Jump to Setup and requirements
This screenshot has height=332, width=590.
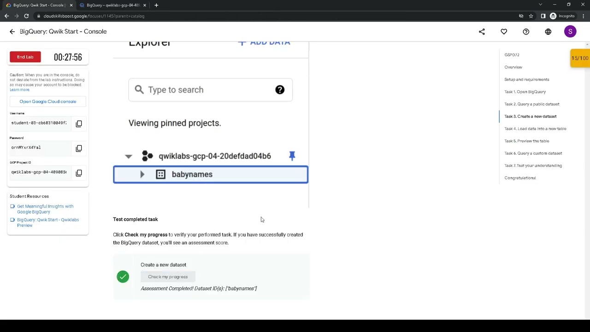pos(526,79)
